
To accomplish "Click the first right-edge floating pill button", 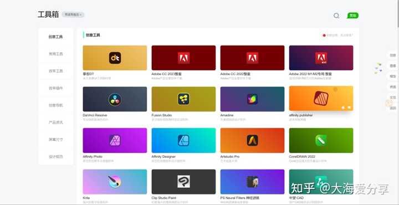I will tap(392, 55).
